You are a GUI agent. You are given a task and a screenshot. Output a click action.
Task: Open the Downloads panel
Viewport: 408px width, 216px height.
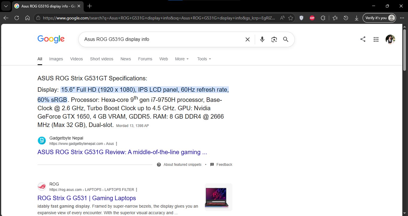(357, 18)
